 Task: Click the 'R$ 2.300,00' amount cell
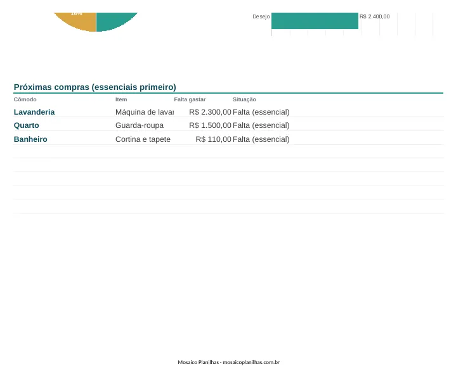[x=210, y=112]
